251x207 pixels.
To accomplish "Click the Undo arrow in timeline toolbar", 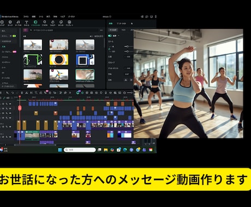I will pos(13,93).
